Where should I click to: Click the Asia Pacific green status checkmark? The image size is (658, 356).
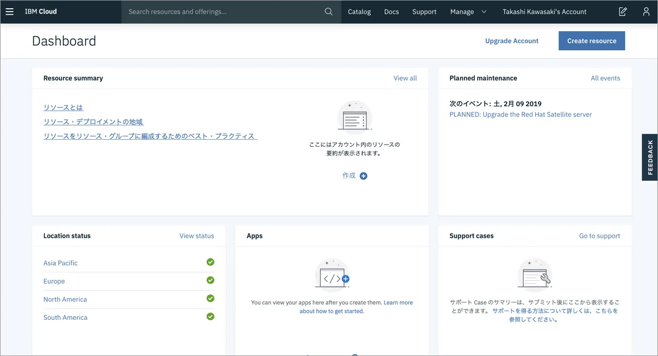coord(211,262)
